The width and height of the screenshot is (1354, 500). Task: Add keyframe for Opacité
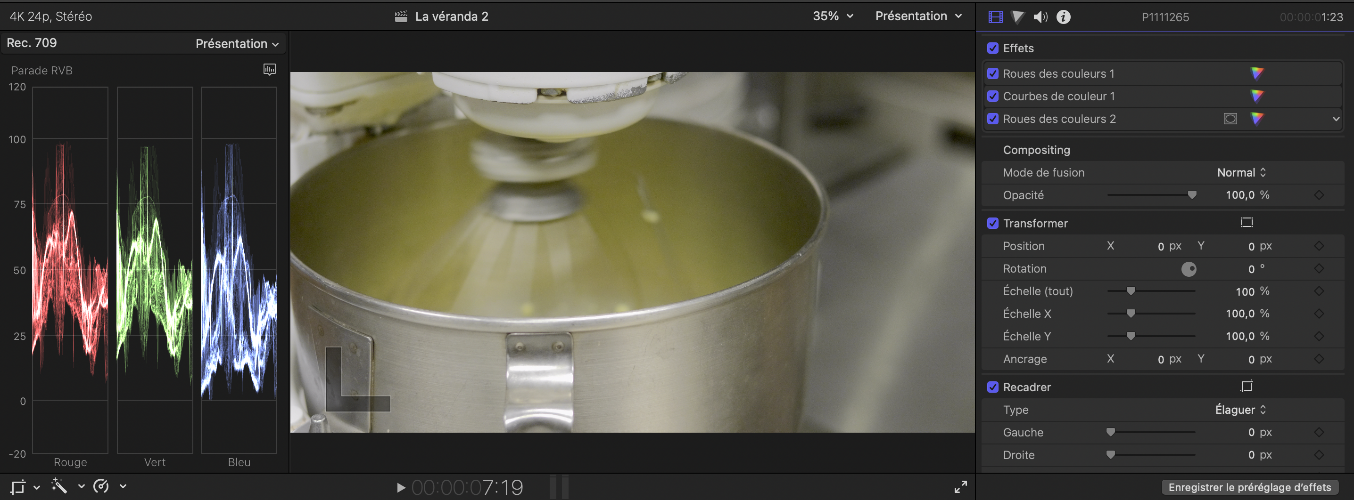coord(1319,195)
